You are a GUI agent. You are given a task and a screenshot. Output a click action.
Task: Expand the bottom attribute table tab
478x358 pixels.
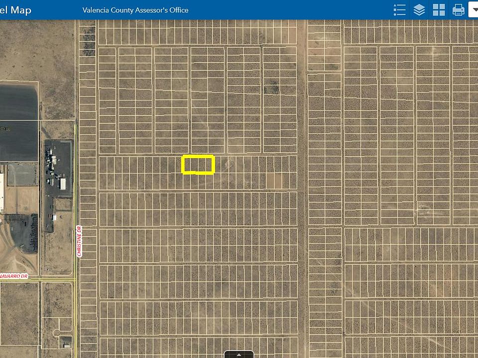tap(239, 355)
